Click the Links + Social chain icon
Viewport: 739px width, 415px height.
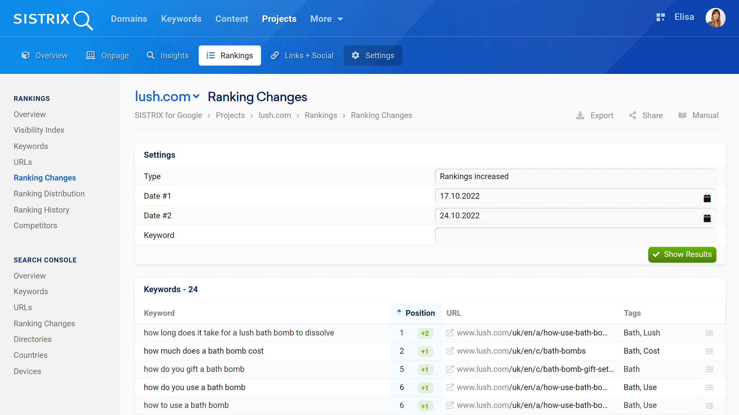point(275,55)
